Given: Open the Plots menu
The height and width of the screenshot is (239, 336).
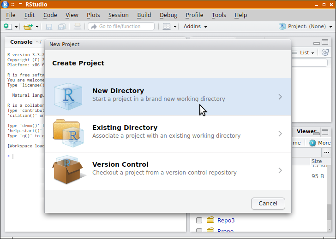Looking at the screenshot, I should pos(93,15).
